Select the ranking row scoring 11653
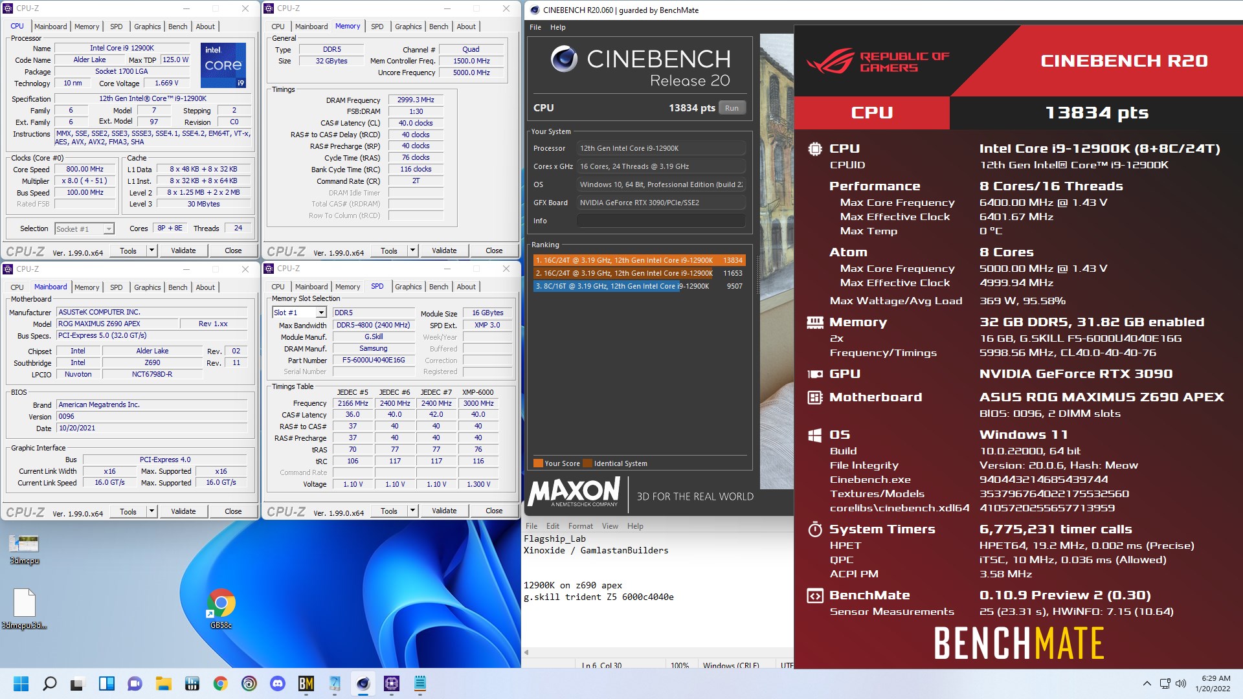This screenshot has height=699, width=1243. (x=639, y=273)
